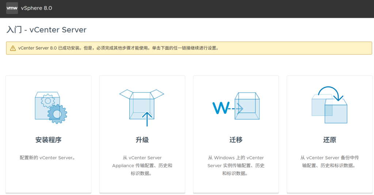Click the yellow warning triangle icon
The width and height of the screenshot is (374, 195).
[x=13, y=48]
